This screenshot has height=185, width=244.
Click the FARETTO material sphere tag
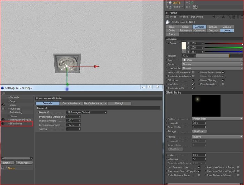(196, 7)
